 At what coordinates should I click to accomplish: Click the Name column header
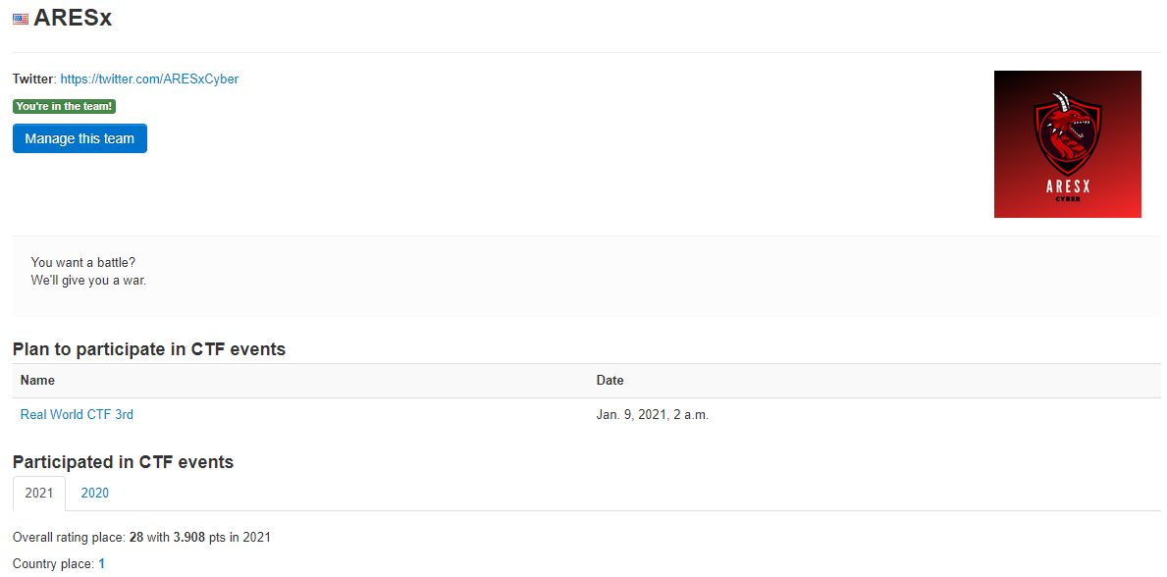pyautogui.click(x=37, y=381)
